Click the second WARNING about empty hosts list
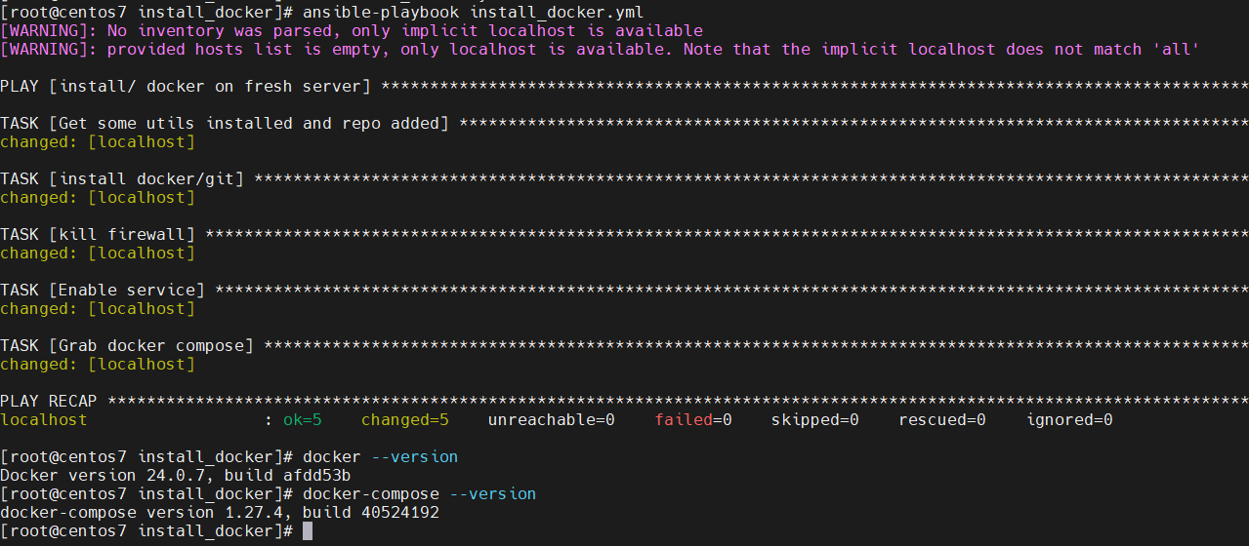1249x546 pixels. pos(600,49)
